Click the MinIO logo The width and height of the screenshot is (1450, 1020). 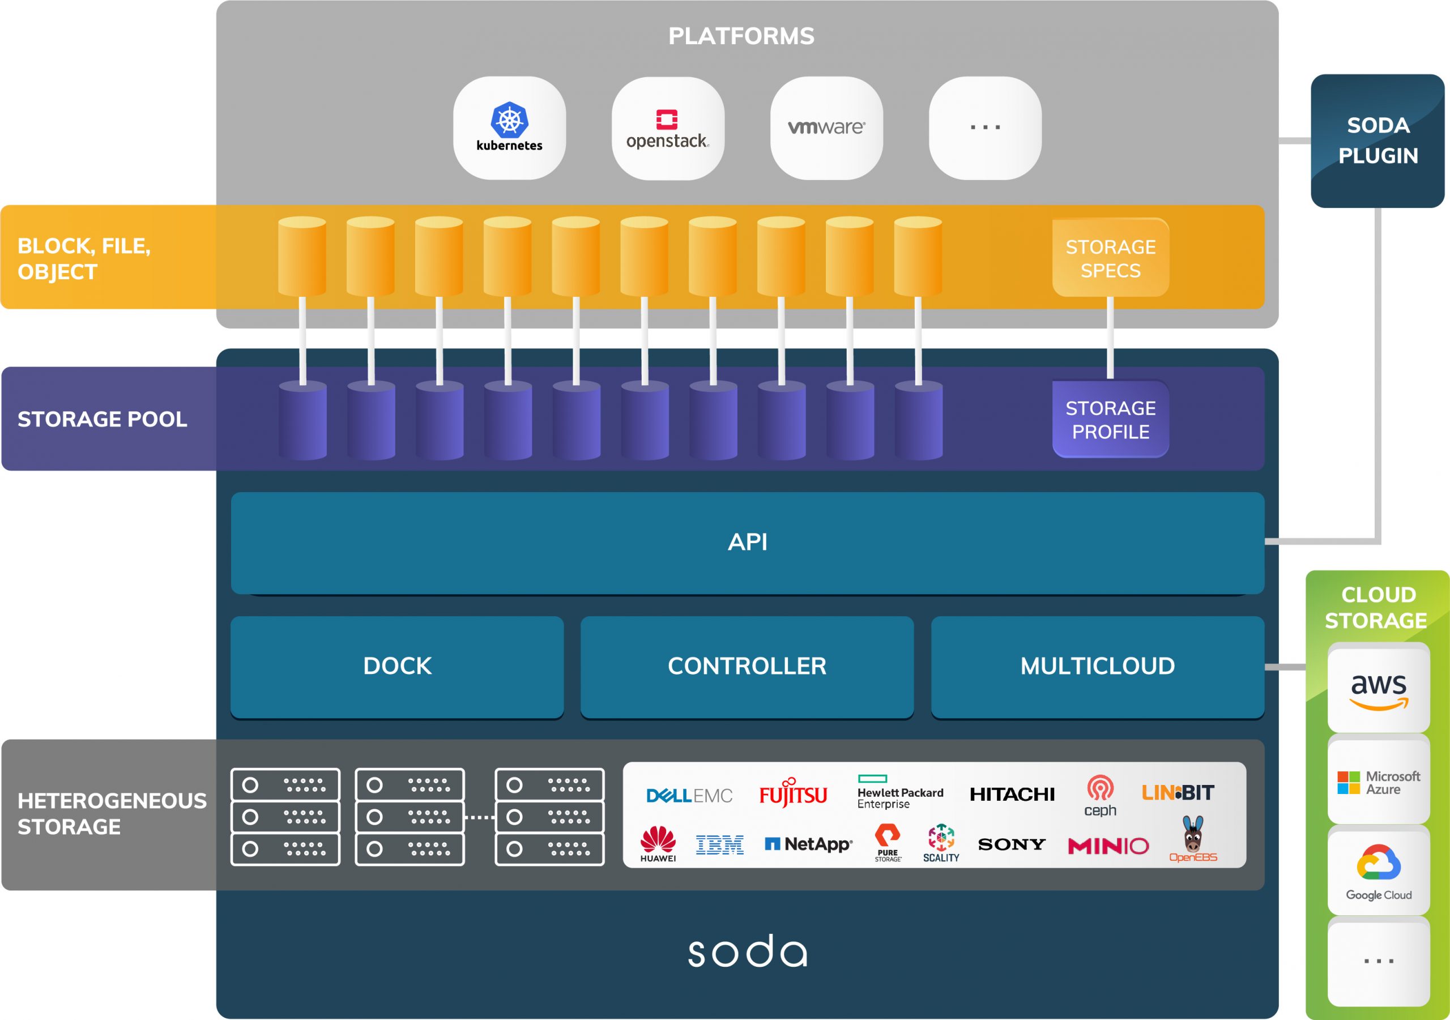[x=1108, y=846]
